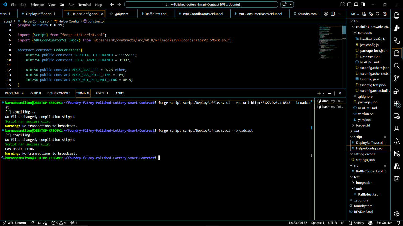Open the Selection menu
The image size is (403, 226).
(x=37, y=5)
